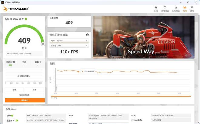Click the 3DMark logo
This screenshot has height=124, width=200.
[15, 9]
